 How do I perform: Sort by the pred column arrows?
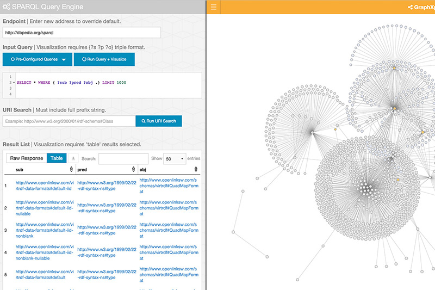point(134,170)
